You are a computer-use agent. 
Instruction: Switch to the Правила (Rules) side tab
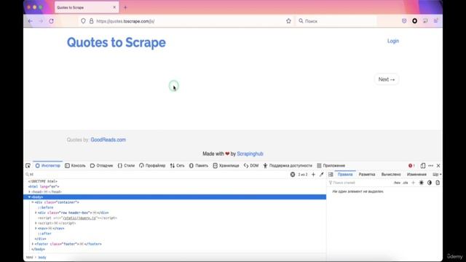coord(345,175)
